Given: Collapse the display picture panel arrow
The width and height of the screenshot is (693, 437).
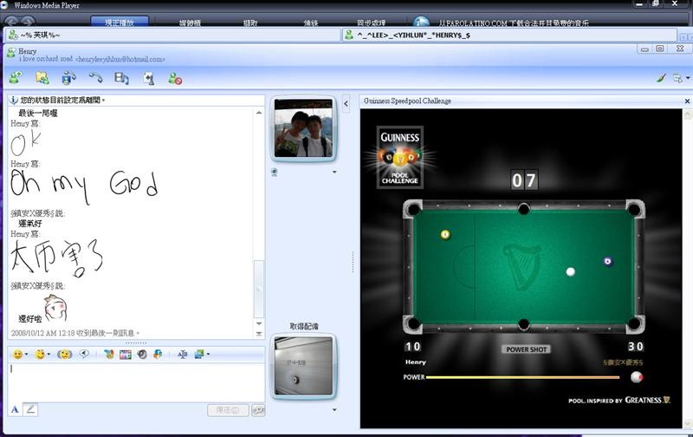Looking at the screenshot, I should (346, 104).
